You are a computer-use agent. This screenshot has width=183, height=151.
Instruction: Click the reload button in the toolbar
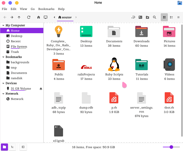click(x=29, y=18)
